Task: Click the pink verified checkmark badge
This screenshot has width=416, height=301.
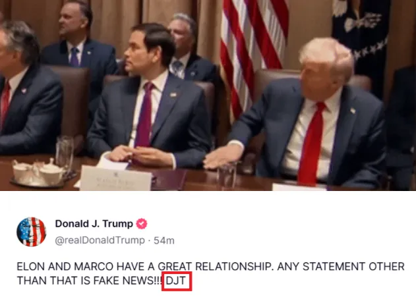Action: coord(142,224)
